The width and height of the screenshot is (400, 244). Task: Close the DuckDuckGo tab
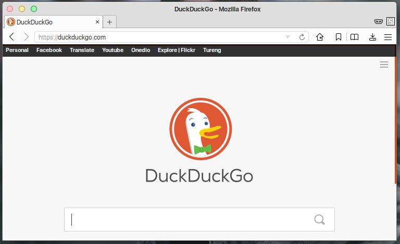(x=97, y=22)
